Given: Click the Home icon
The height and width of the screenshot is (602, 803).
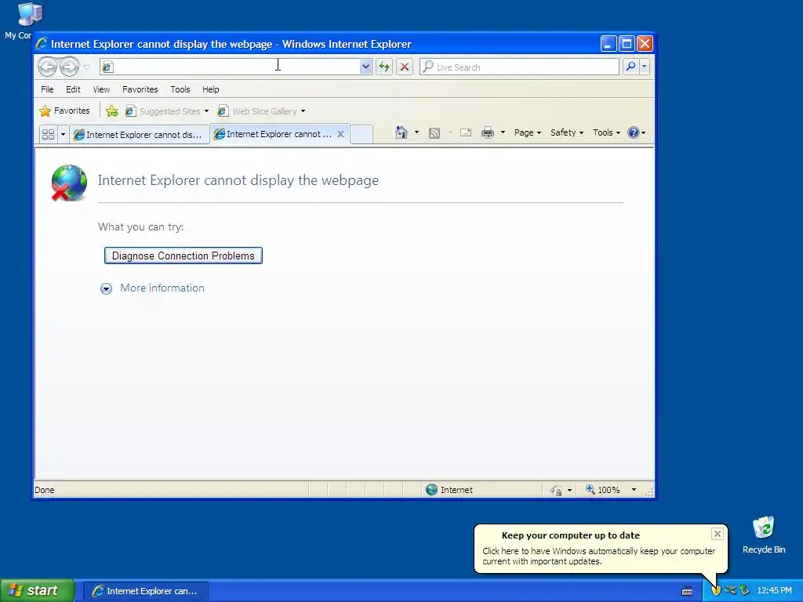Looking at the screenshot, I should pyautogui.click(x=401, y=132).
